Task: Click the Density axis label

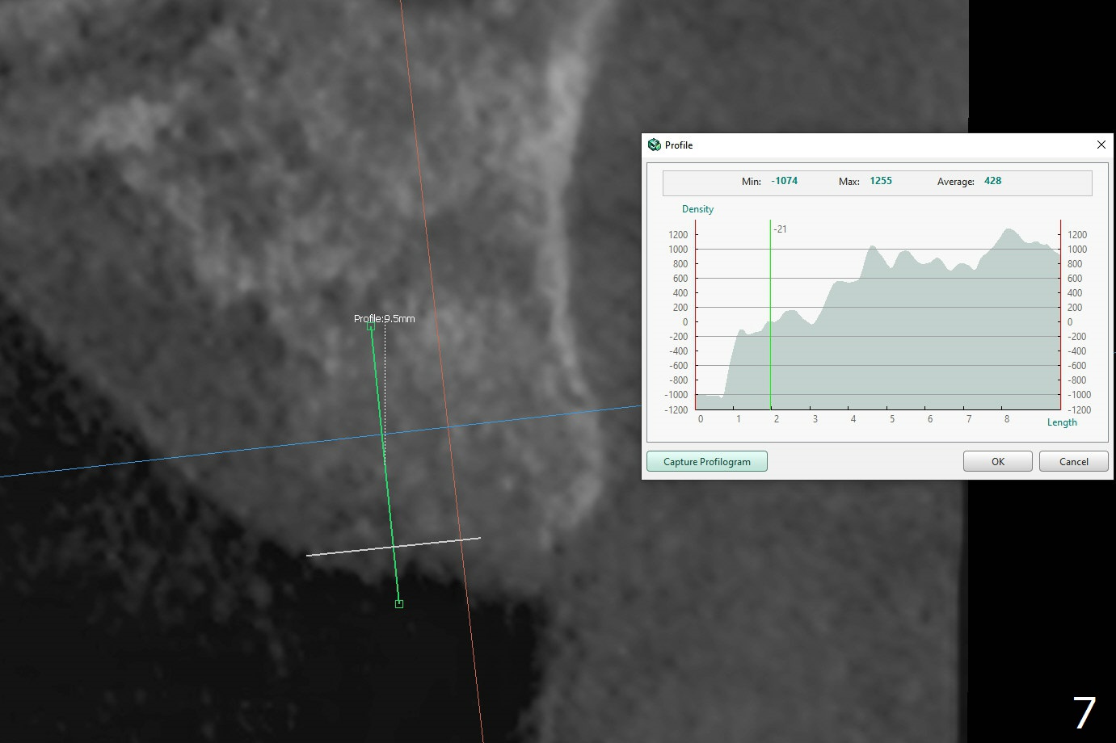Action: pyautogui.click(x=697, y=209)
